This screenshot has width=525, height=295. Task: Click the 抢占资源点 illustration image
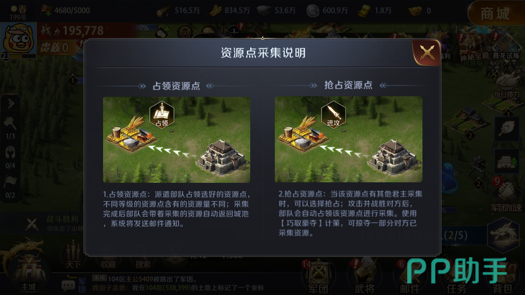[349, 139]
